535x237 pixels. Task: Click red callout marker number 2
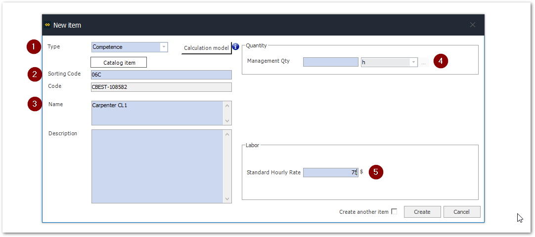click(35, 75)
